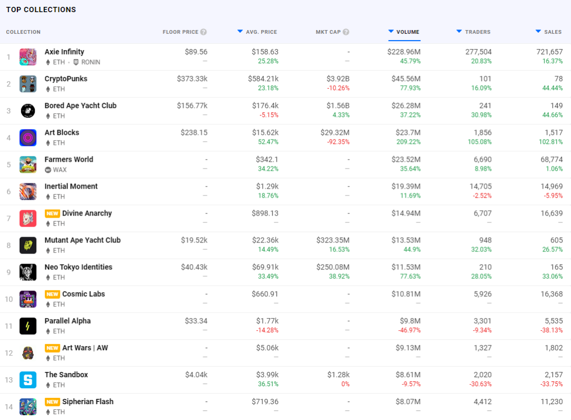Image resolution: width=571 pixels, height=420 pixels.
Task: Click CryptoPunks market cap $3.92B
Action: pyautogui.click(x=338, y=79)
